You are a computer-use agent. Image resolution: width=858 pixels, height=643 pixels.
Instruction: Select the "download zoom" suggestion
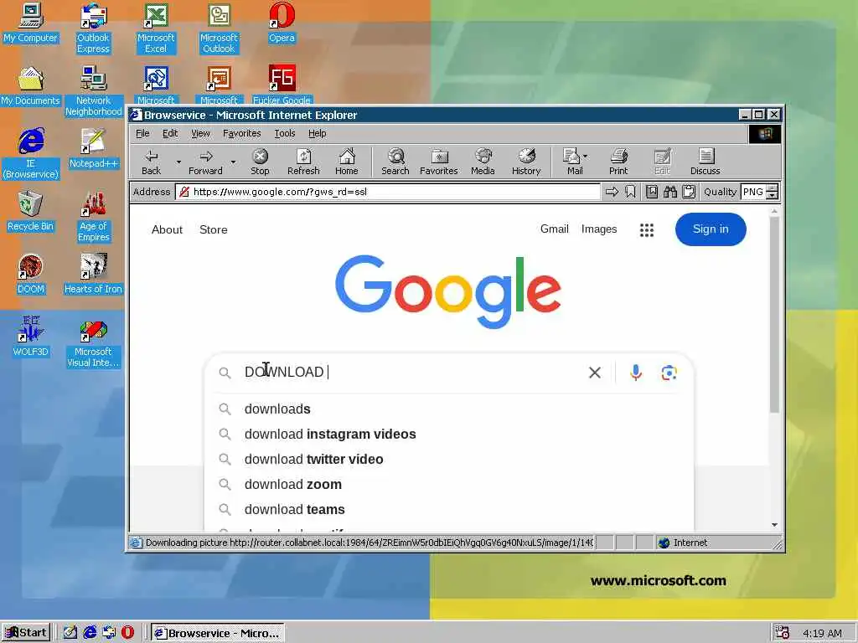coord(449,485)
